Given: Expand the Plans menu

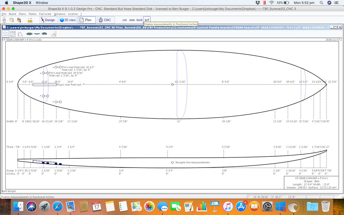Looking at the screenshot, I should (x=22, y=14).
